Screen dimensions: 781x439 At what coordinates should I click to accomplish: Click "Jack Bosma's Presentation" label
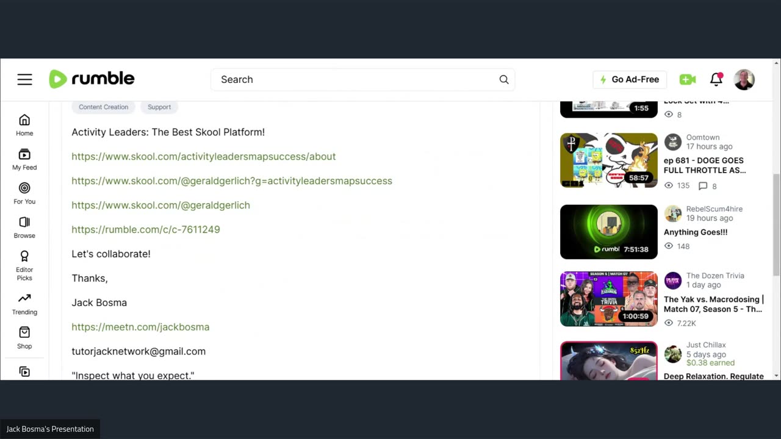(50, 429)
